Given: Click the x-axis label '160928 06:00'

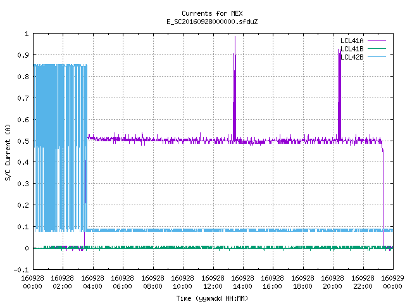Looking at the screenshot, I should point(122,282).
